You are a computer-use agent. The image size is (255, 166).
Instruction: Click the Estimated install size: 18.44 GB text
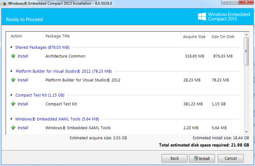[221, 138]
